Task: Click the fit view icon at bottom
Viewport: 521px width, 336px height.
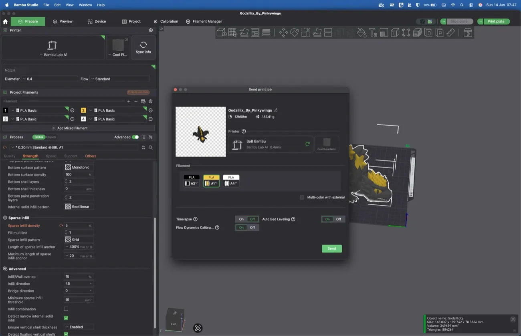Action: click(x=198, y=328)
